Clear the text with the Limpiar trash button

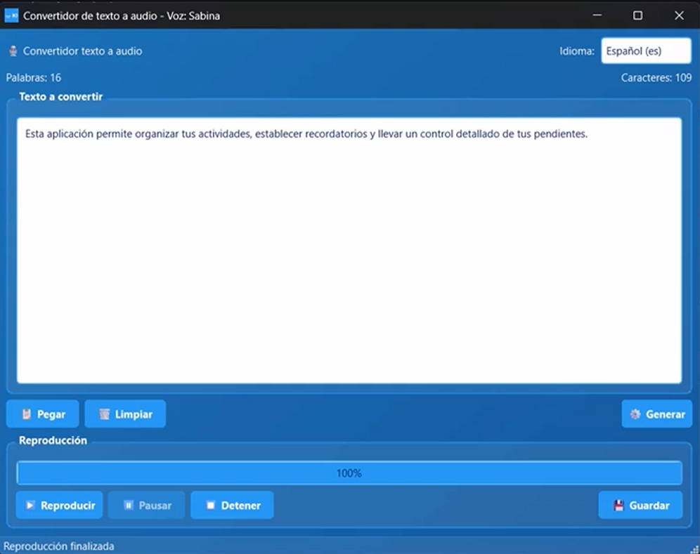pos(125,414)
